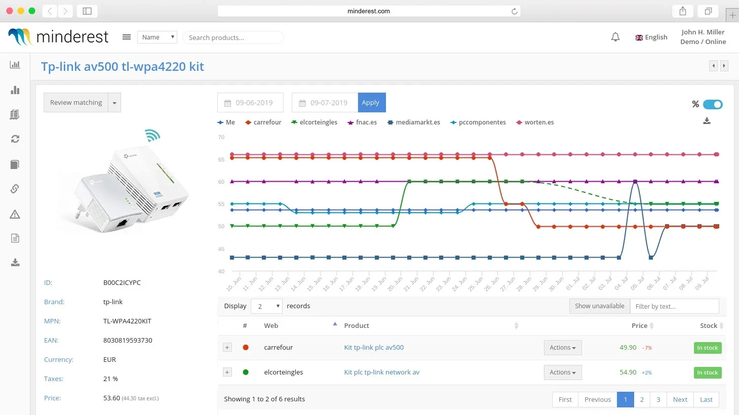The height and width of the screenshot is (415, 739).
Task: Sort table by Price column
Action: pos(640,325)
